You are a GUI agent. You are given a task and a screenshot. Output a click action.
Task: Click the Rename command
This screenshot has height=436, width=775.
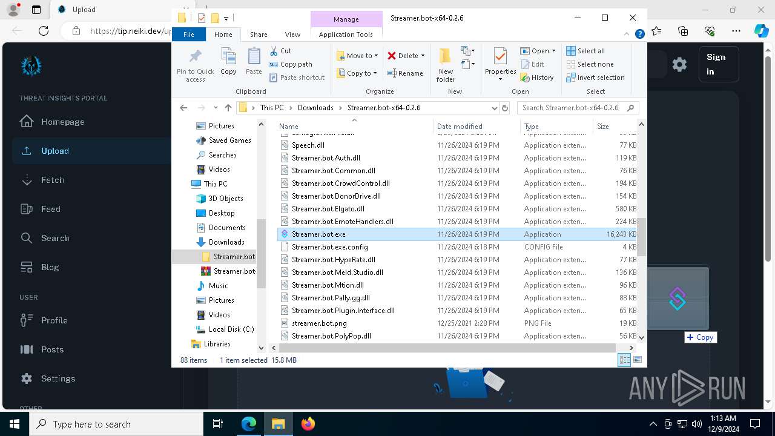pyautogui.click(x=405, y=73)
